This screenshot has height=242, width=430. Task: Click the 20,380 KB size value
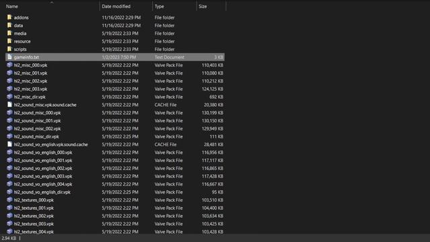coord(214,105)
